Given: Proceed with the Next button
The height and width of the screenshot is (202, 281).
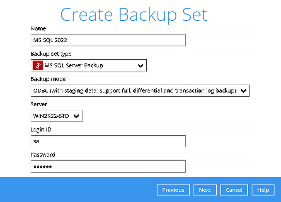Looking at the screenshot, I should pos(205,190).
